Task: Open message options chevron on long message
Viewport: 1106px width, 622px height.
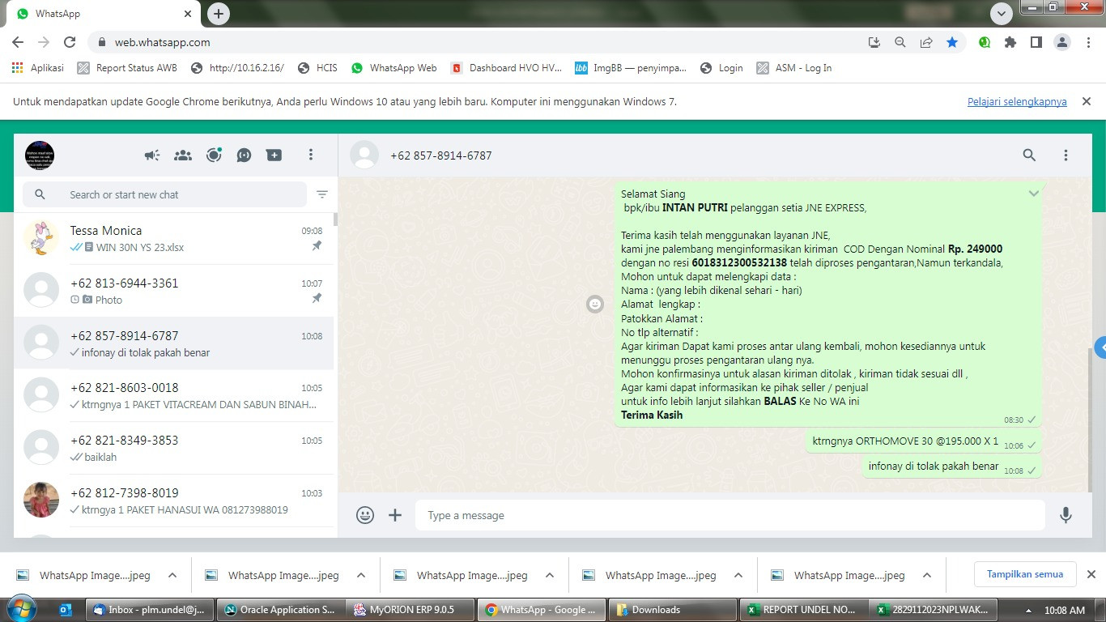Action: point(1033,194)
